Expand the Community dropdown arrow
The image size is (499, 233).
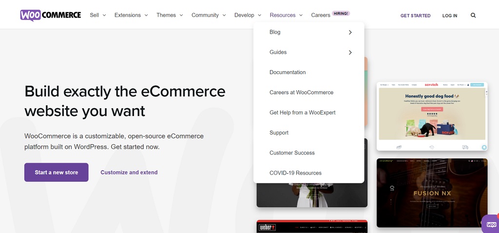coord(224,15)
